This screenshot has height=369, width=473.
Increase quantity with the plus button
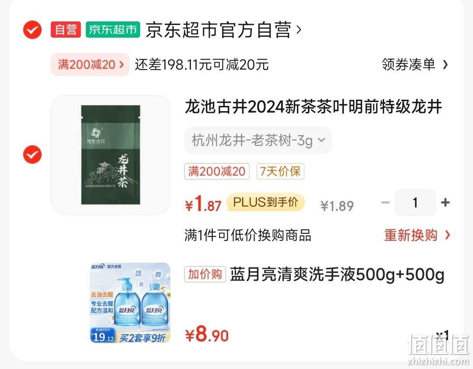click(x=445, y=203)
